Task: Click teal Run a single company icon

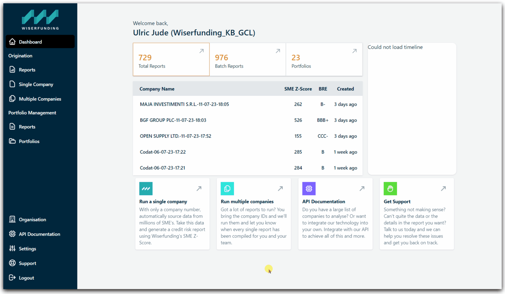Action: coord(146,188)
